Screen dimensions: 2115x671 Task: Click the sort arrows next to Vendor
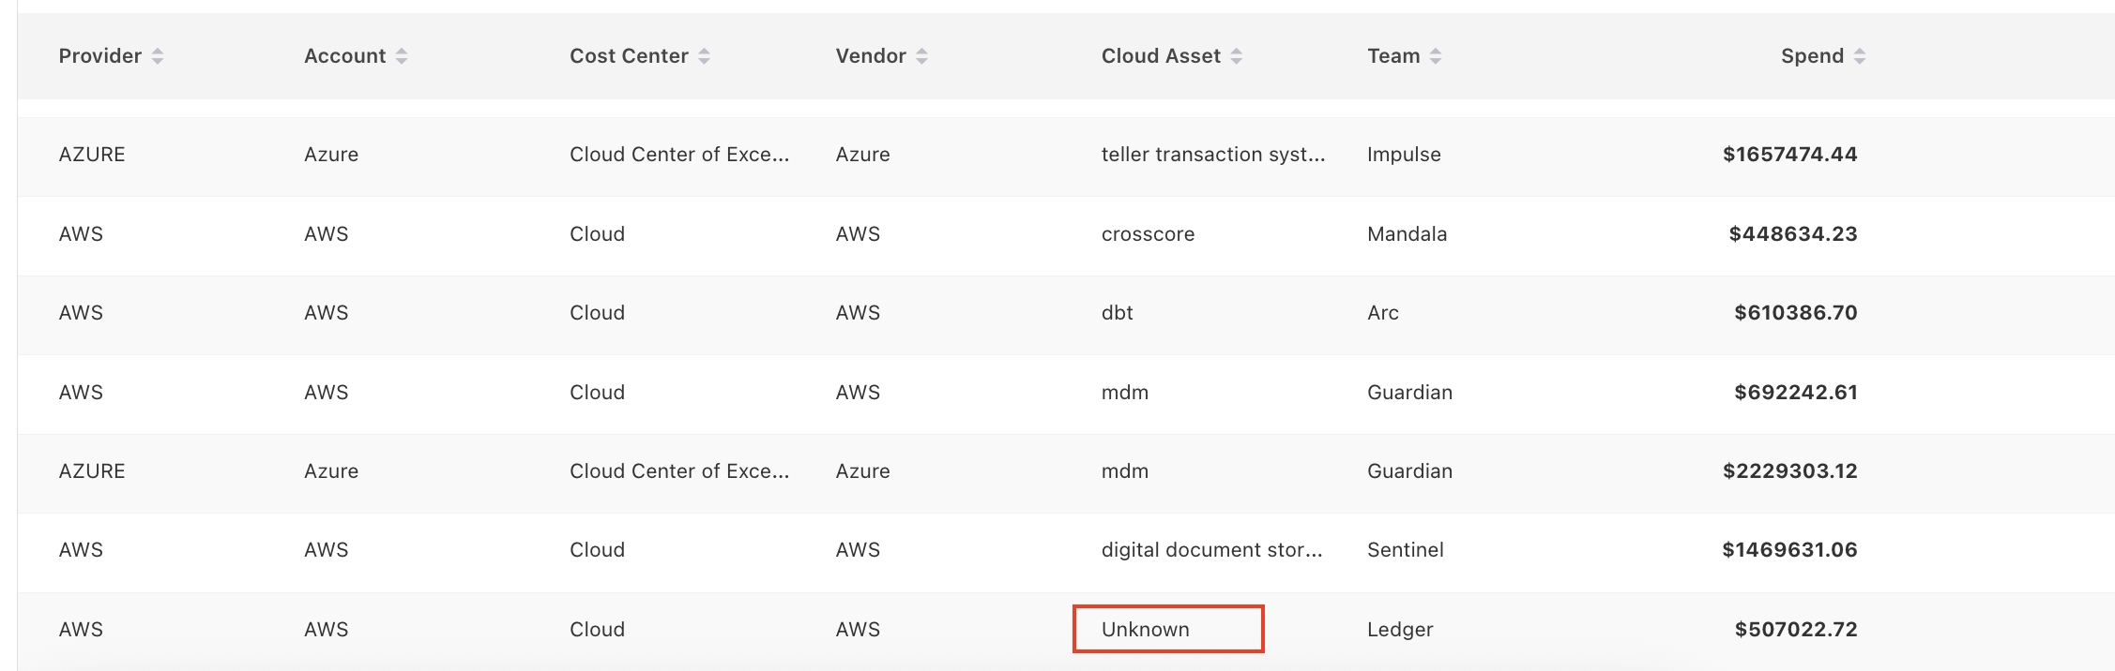pyautogui.click(x=921, y=56)
